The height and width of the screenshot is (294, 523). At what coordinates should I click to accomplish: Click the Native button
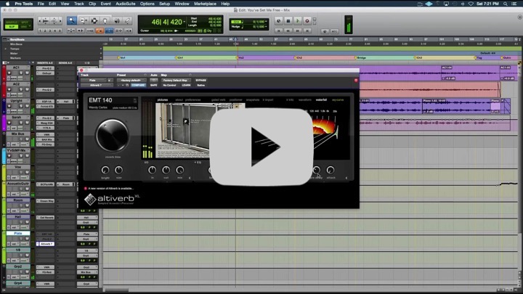click(x=200, y=86)
